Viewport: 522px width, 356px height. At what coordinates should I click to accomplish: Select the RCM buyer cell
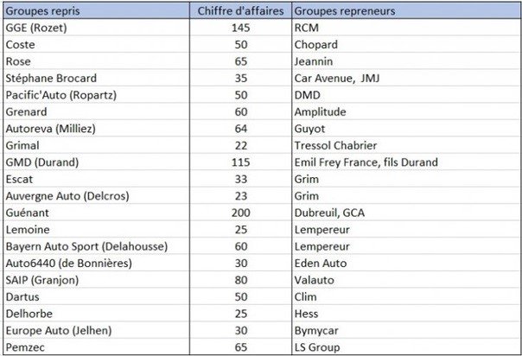(x=308, y=28)
